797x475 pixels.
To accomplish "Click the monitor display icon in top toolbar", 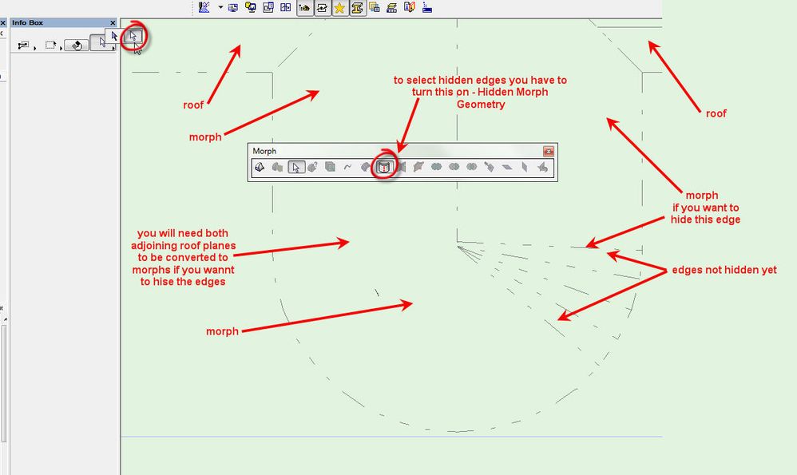I will point(233,8).
